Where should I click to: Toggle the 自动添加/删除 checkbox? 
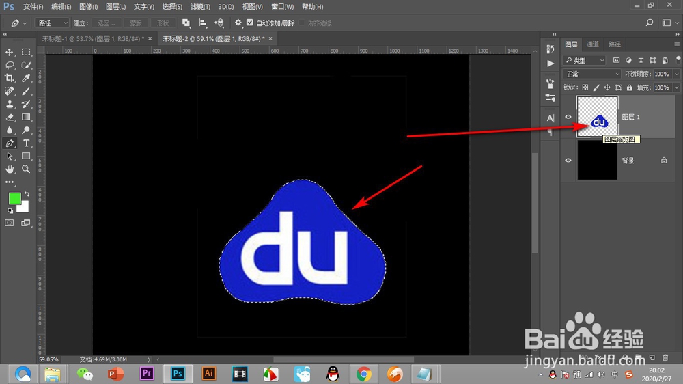click(249, 23)
